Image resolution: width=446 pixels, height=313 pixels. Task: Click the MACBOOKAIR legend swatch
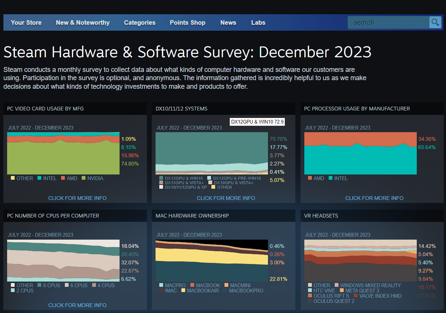tap(183, 290)
